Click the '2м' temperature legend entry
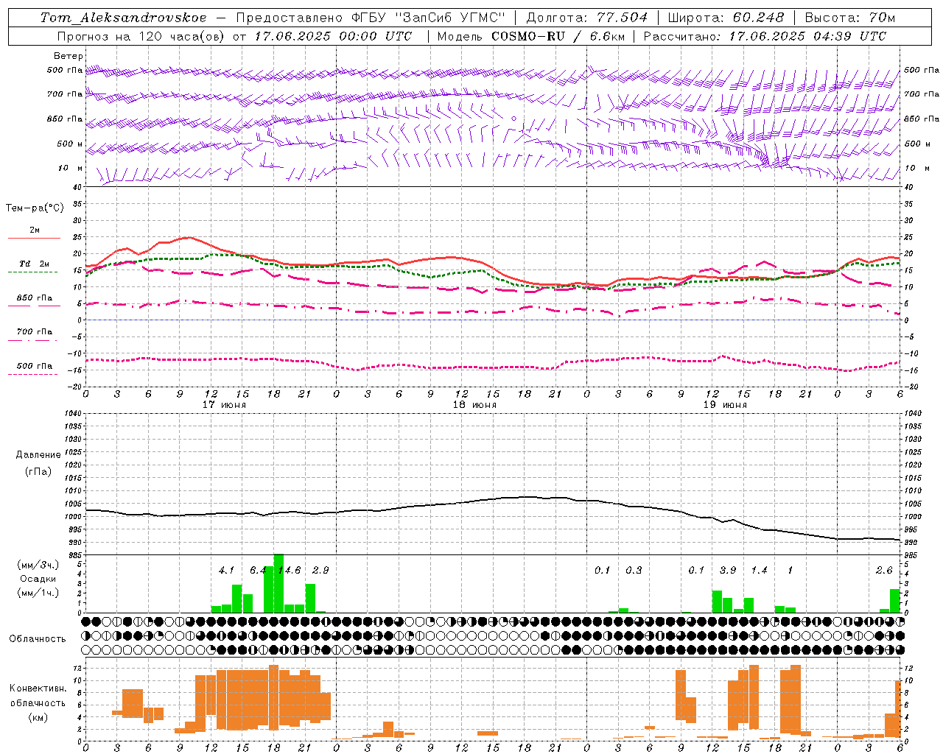The height and width of the screenshot is (754, 943). 35,230
